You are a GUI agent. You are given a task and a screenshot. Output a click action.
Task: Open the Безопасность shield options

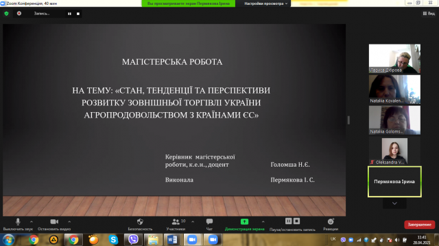point(140,221)
